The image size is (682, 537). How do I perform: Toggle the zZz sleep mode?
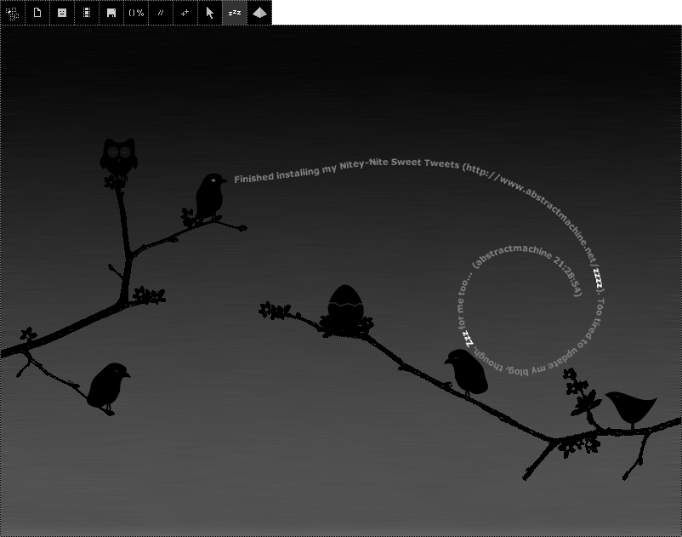click(x=235, y=13)
